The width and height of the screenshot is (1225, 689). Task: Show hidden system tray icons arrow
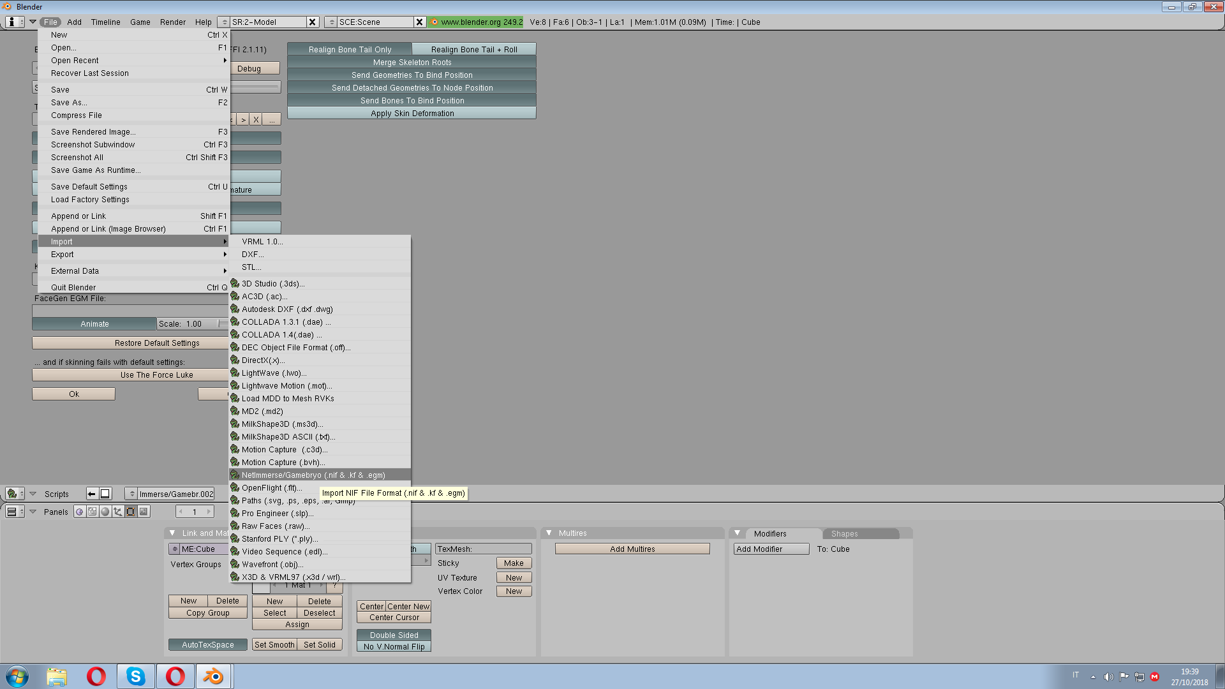[x=1093, y=677]
